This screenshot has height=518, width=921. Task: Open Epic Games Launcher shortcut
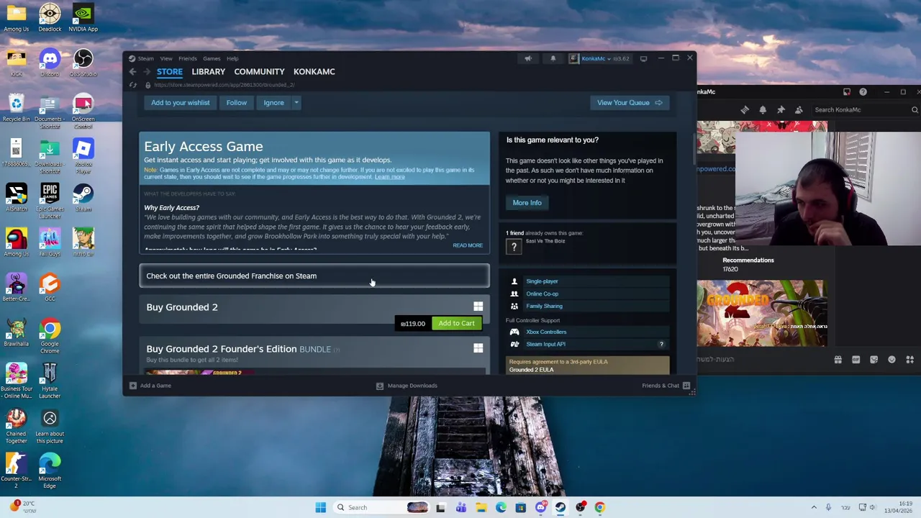[50, 201]
